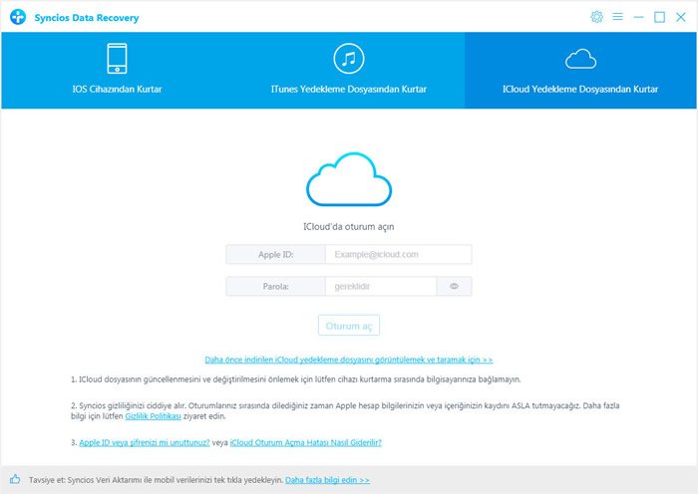Select ICloud Yedekleme Dosyasından Kurtar tab

coord(580,71)
